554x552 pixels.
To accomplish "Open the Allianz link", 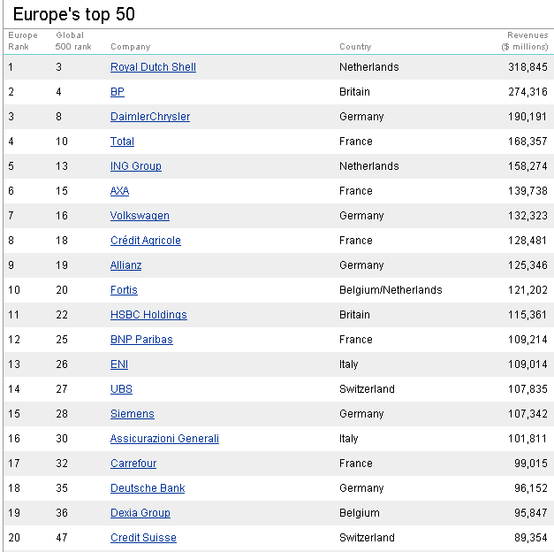I will coord(125,265).
